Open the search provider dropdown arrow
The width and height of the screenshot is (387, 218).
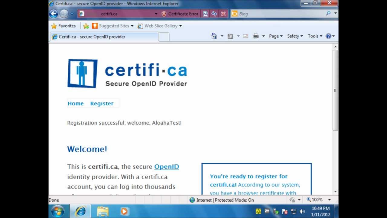pyautogui.click(x=335, y=14)
